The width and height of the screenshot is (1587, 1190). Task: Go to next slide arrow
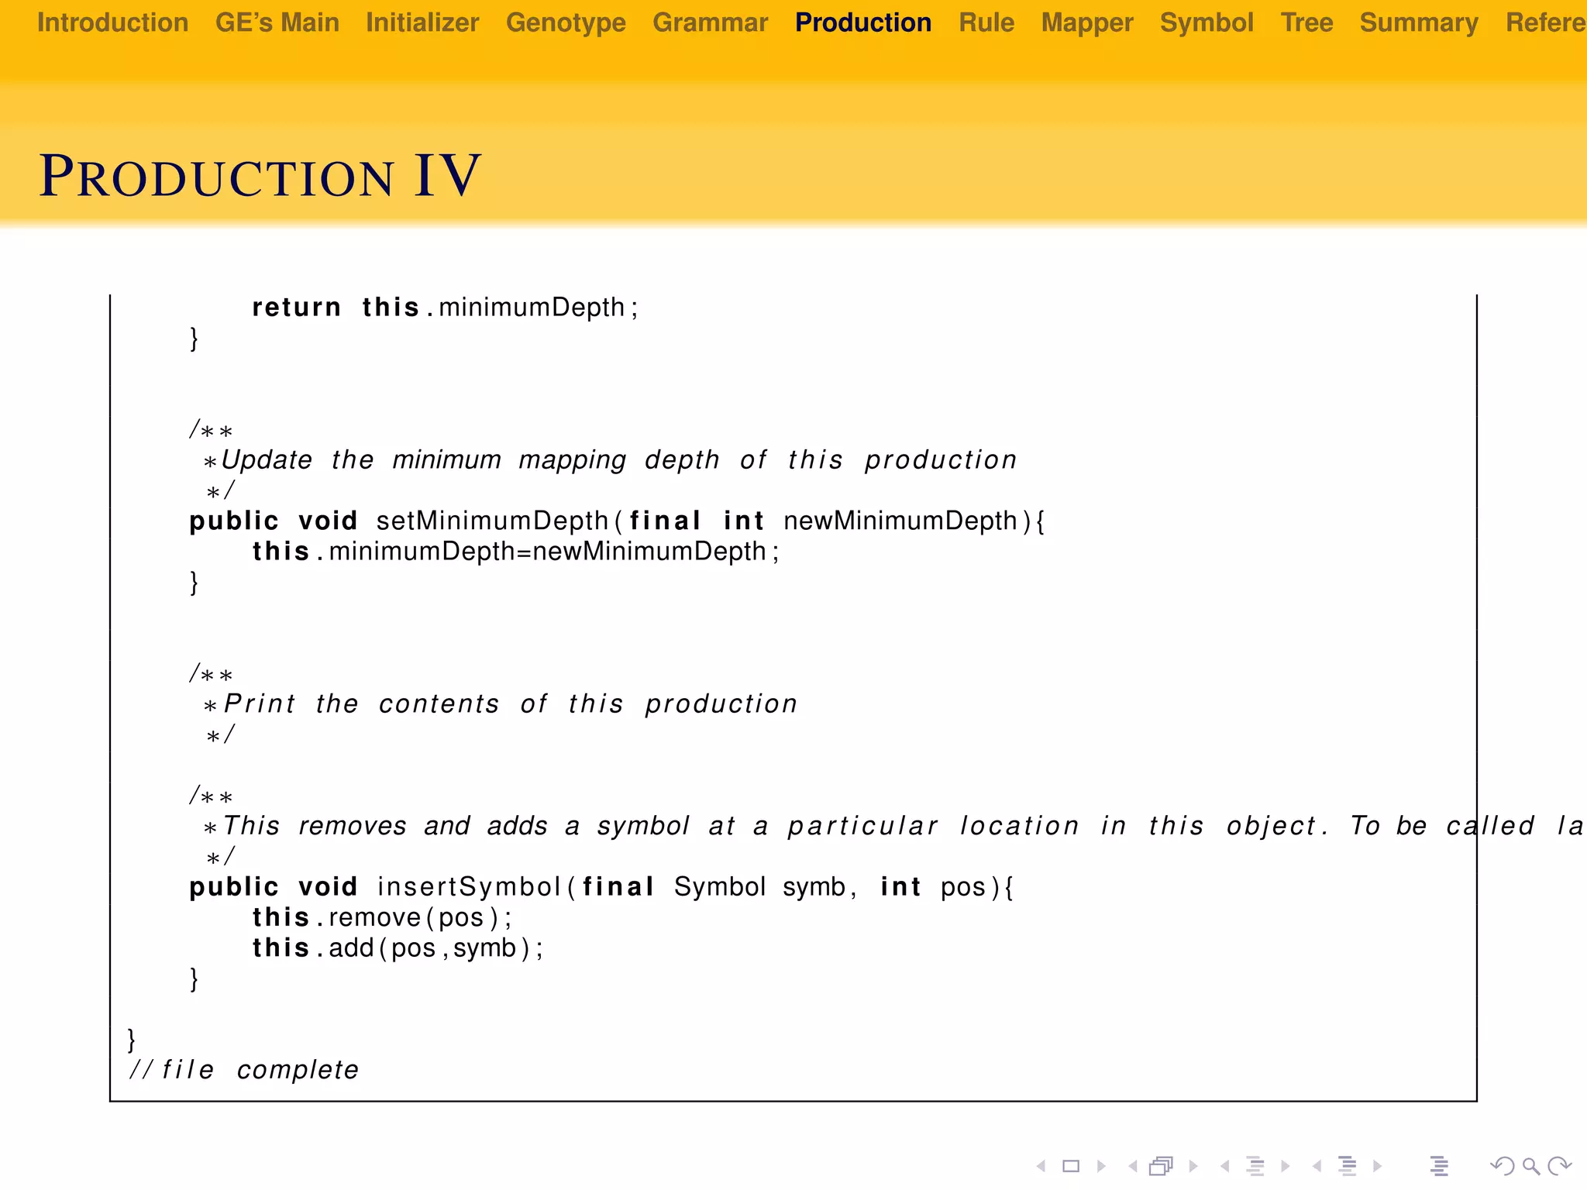point(1101,1166)
